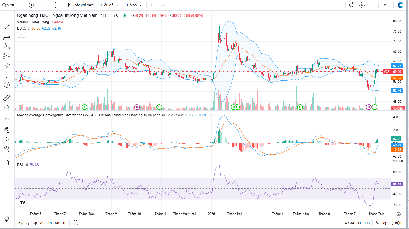Viewport: 409px width, 229px height.
Task: Open the Các chỉ báo indicators dialog
Action: pyautogui.click(x=80, y=5)
